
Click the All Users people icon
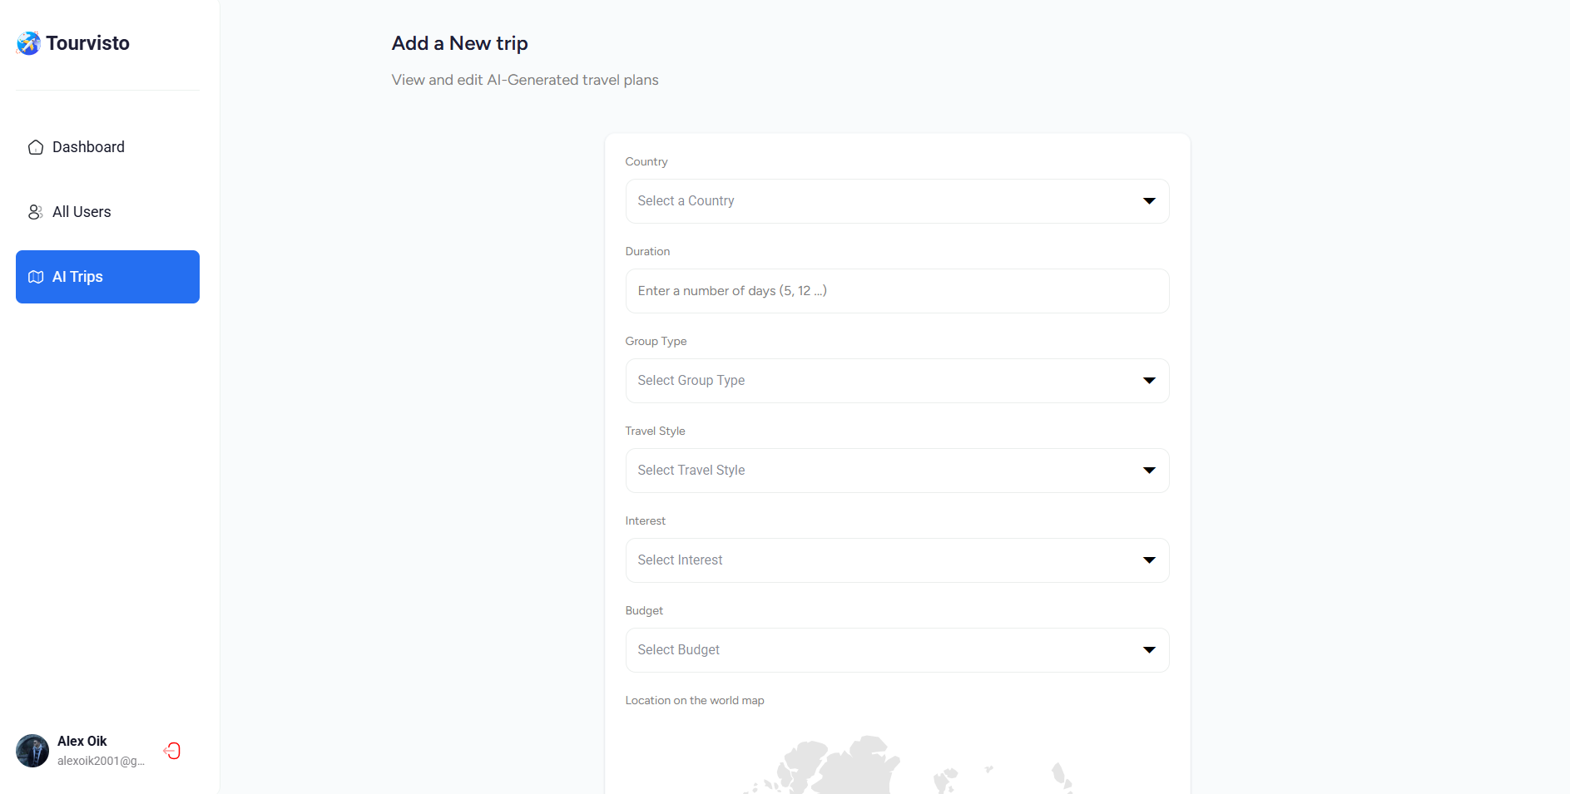click(36, 212)
